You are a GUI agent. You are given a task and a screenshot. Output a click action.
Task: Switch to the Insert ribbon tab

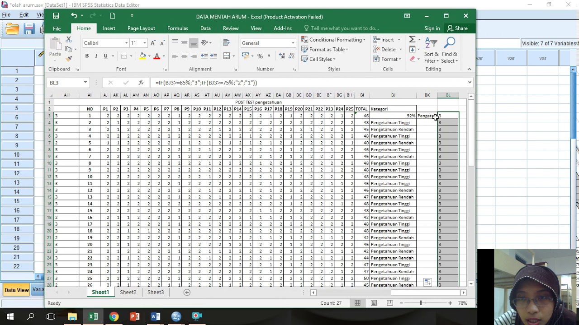tap(109, 28)
